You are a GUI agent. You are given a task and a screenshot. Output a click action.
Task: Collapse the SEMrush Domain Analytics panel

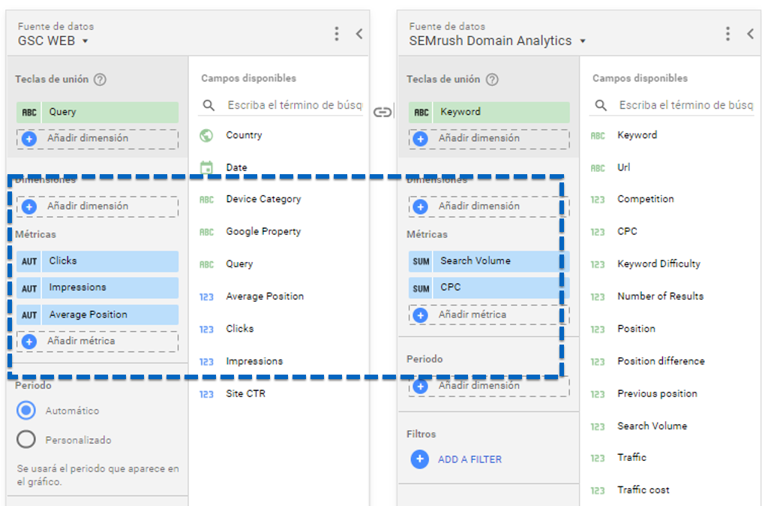pos(750,34)
